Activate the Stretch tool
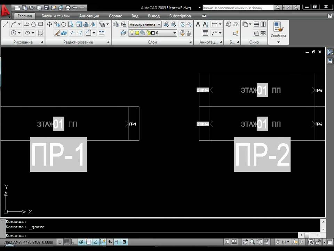This screenshot has width=334, height=251. [x=71, y=24]
